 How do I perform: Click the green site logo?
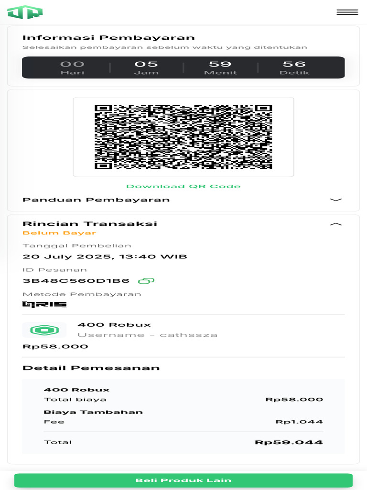25,12
